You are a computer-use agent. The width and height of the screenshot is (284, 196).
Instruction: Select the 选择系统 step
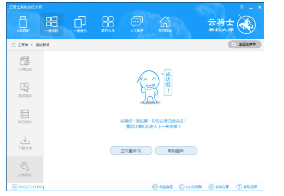click(25, 90)
